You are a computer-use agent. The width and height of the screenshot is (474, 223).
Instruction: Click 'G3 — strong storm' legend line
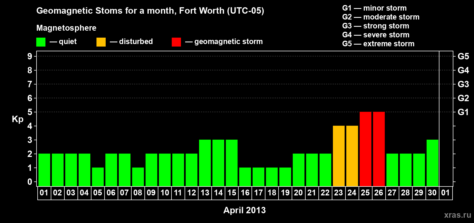click(376, 26)
